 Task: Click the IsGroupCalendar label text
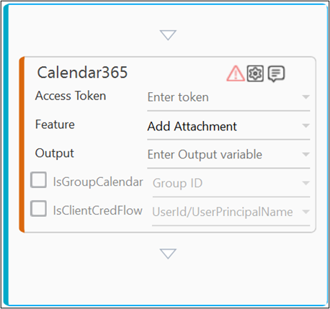point(98,182)
